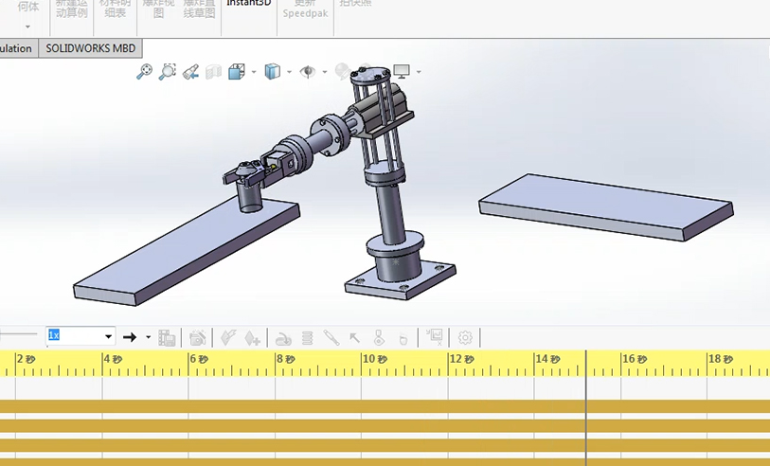This screenshot has height=466, width=770.
Task: Expand the Playback Mode dropdown arrow
Action: point(149,337)
